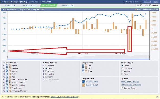Open the Guide link
160x99 pixels.
point(156,2)
